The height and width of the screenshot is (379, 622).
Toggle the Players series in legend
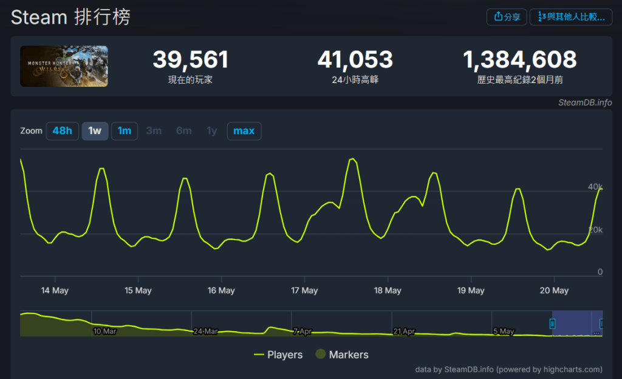tap(278, 355)
